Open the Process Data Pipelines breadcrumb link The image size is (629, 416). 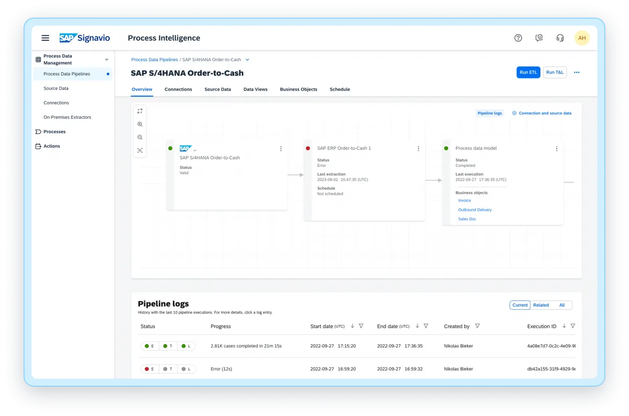pos(154,60)
